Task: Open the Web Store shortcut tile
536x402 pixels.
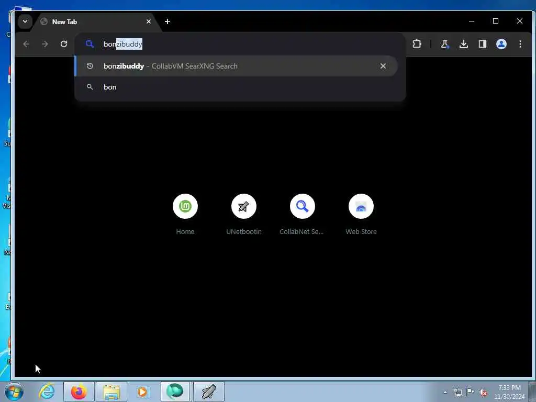Action: pos(361,206)
